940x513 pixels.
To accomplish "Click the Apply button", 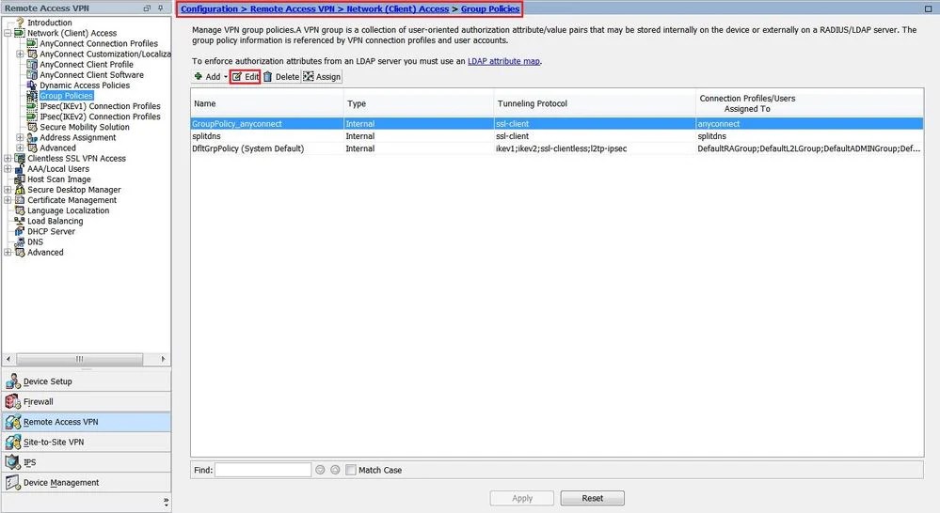I will coord(522,498).
